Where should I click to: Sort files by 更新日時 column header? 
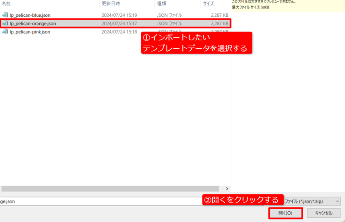(x=111, y=3)
